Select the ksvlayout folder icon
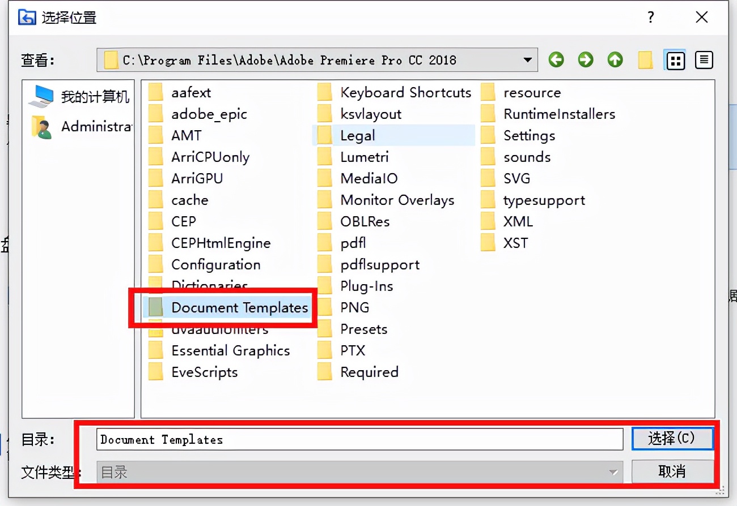This screenshot has height=506, width=737. pyautogui.click(x=325, y=114)
